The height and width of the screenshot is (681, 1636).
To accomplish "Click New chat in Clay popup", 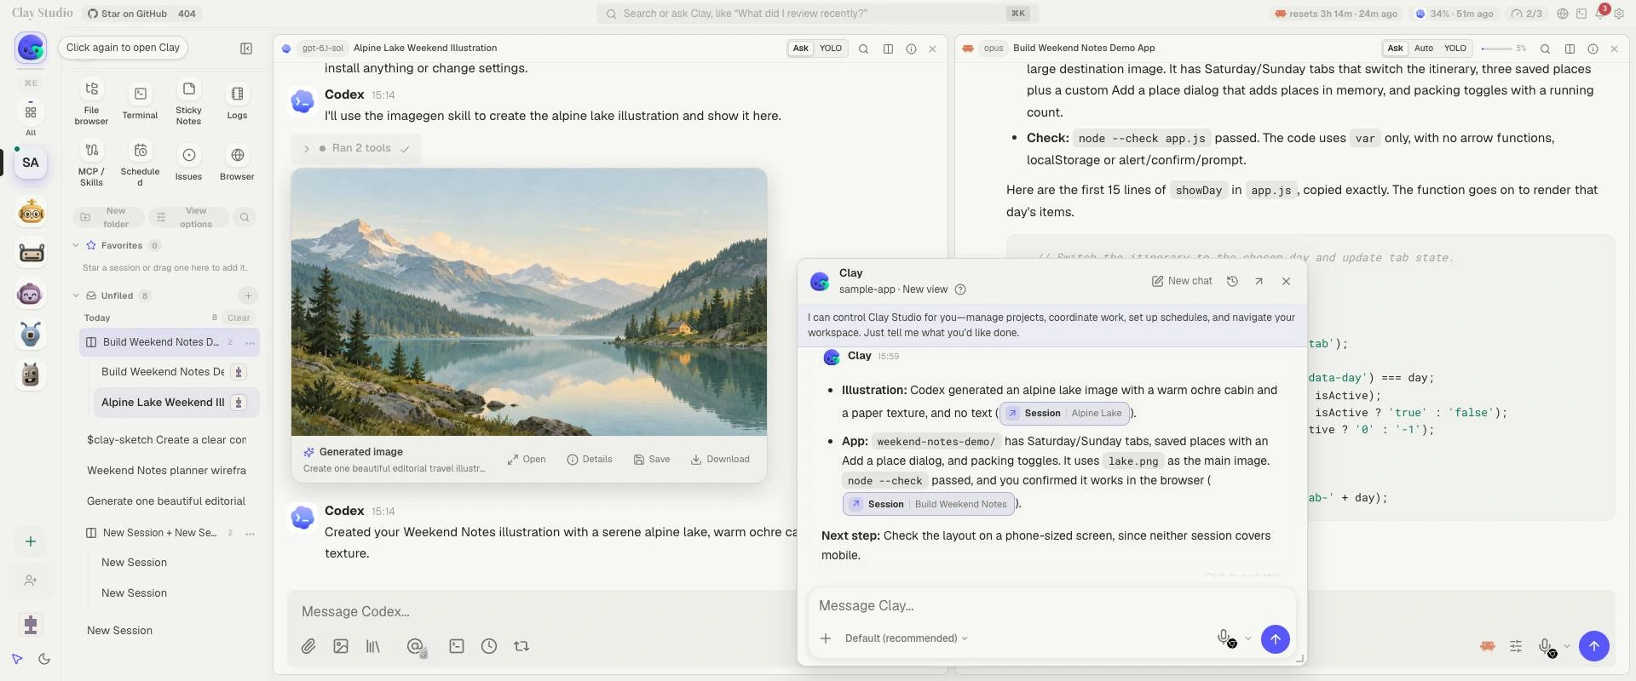I will [x=1182, y=281].
